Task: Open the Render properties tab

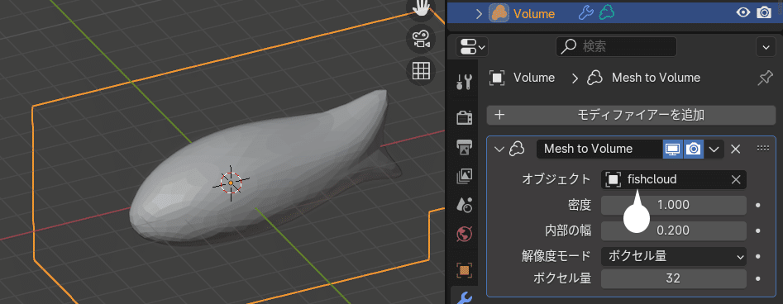Action: click(465, 118)
